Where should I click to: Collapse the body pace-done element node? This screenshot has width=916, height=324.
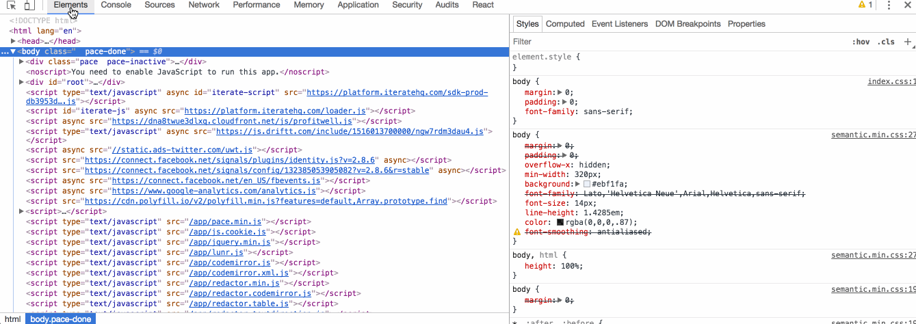[13, 51]
